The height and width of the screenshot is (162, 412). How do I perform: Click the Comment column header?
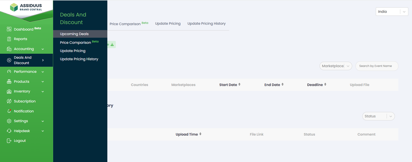(x=366, y=134)
